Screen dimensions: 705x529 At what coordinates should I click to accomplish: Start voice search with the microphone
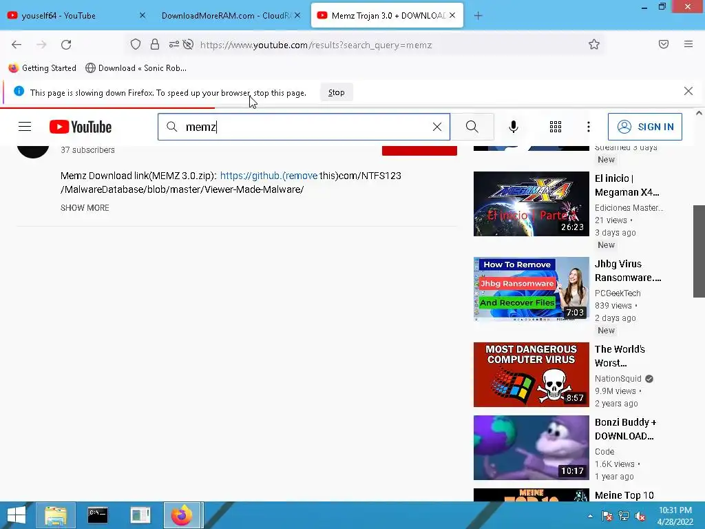coord(514,127)
